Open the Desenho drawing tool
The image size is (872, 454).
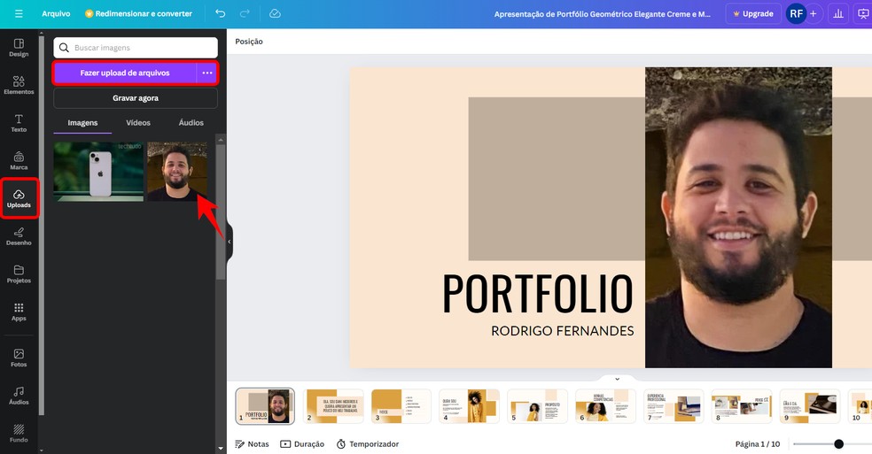coord(19,236)
